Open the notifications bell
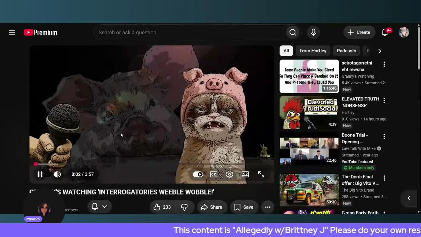This screenshot has height=237, width=421. pyautogui.click(x=385, y=32)
